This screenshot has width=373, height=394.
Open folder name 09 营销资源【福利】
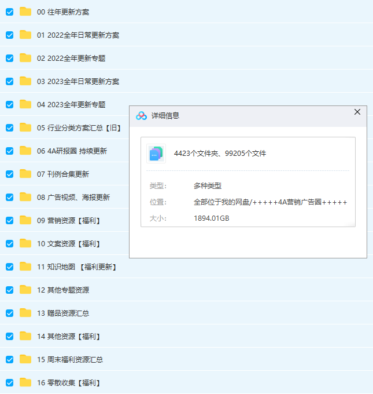pos(69,221)
